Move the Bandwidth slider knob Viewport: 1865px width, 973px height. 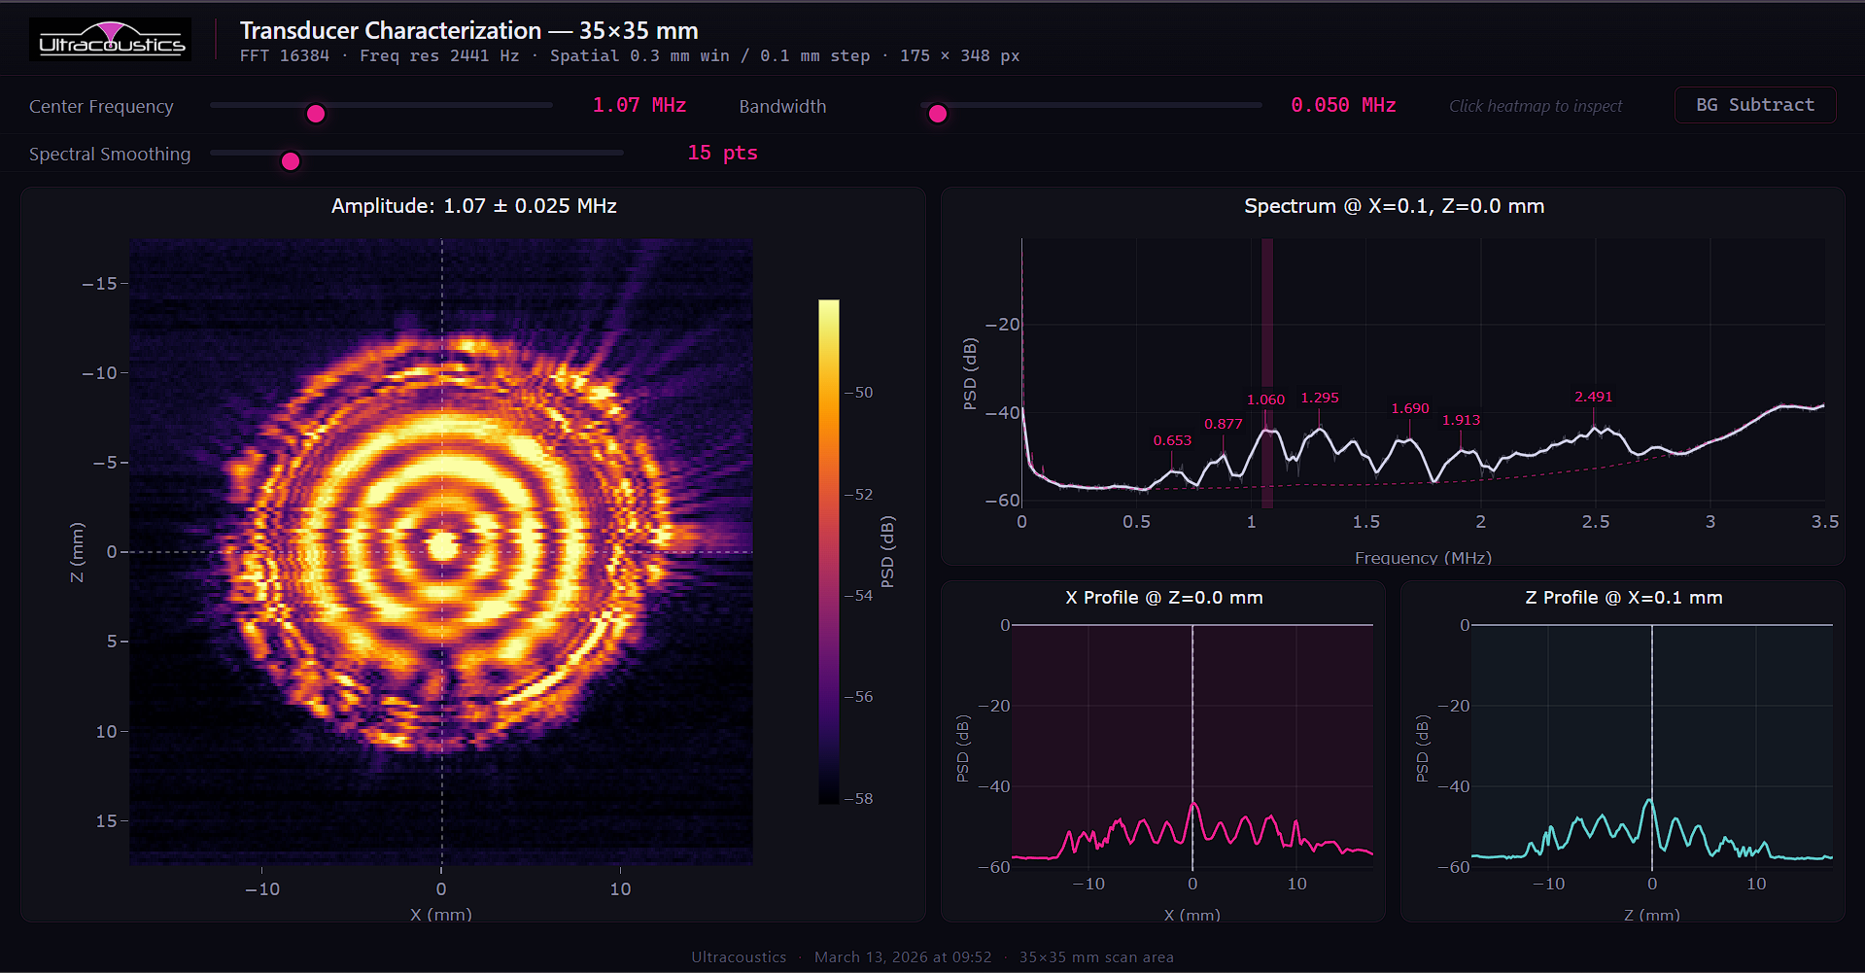936,113
